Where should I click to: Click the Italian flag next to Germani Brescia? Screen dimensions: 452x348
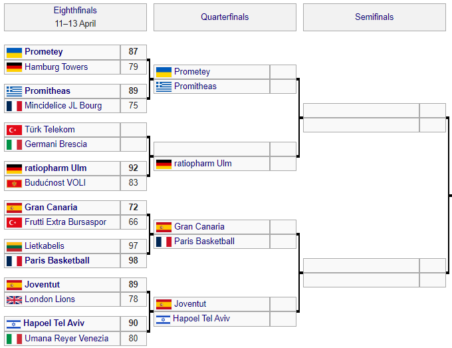(x=14, y=144)
